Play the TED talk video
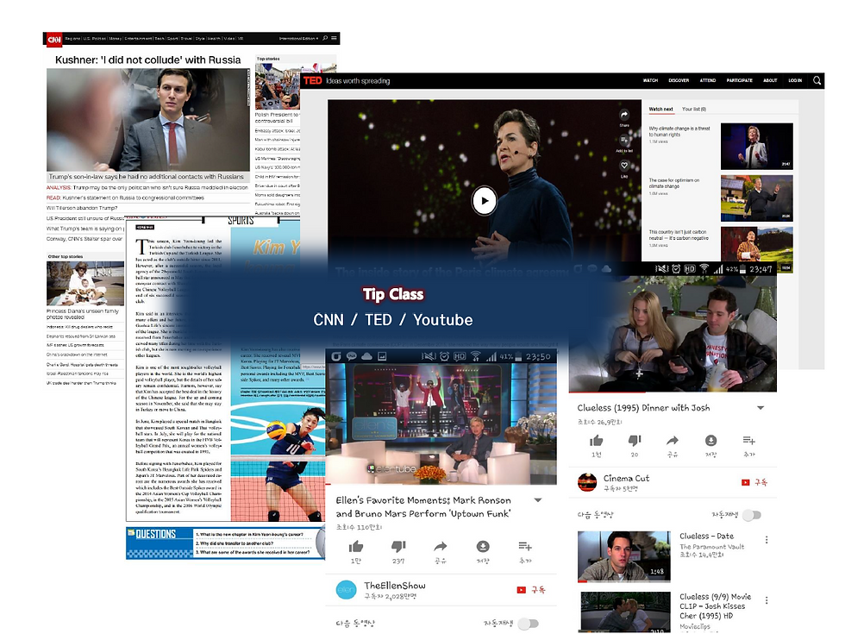This screenshot has width=845, height=634. tap(484, 200)
